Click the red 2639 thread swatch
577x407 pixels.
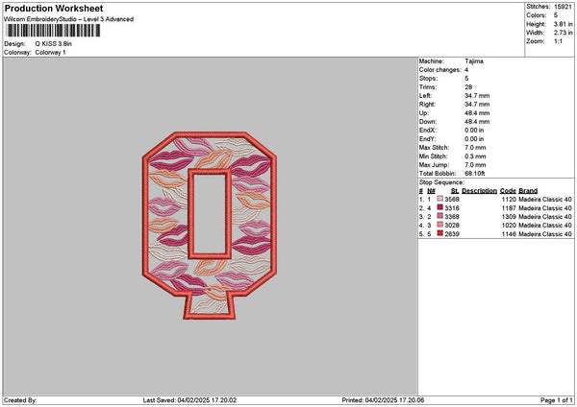(x=439, y=233)
